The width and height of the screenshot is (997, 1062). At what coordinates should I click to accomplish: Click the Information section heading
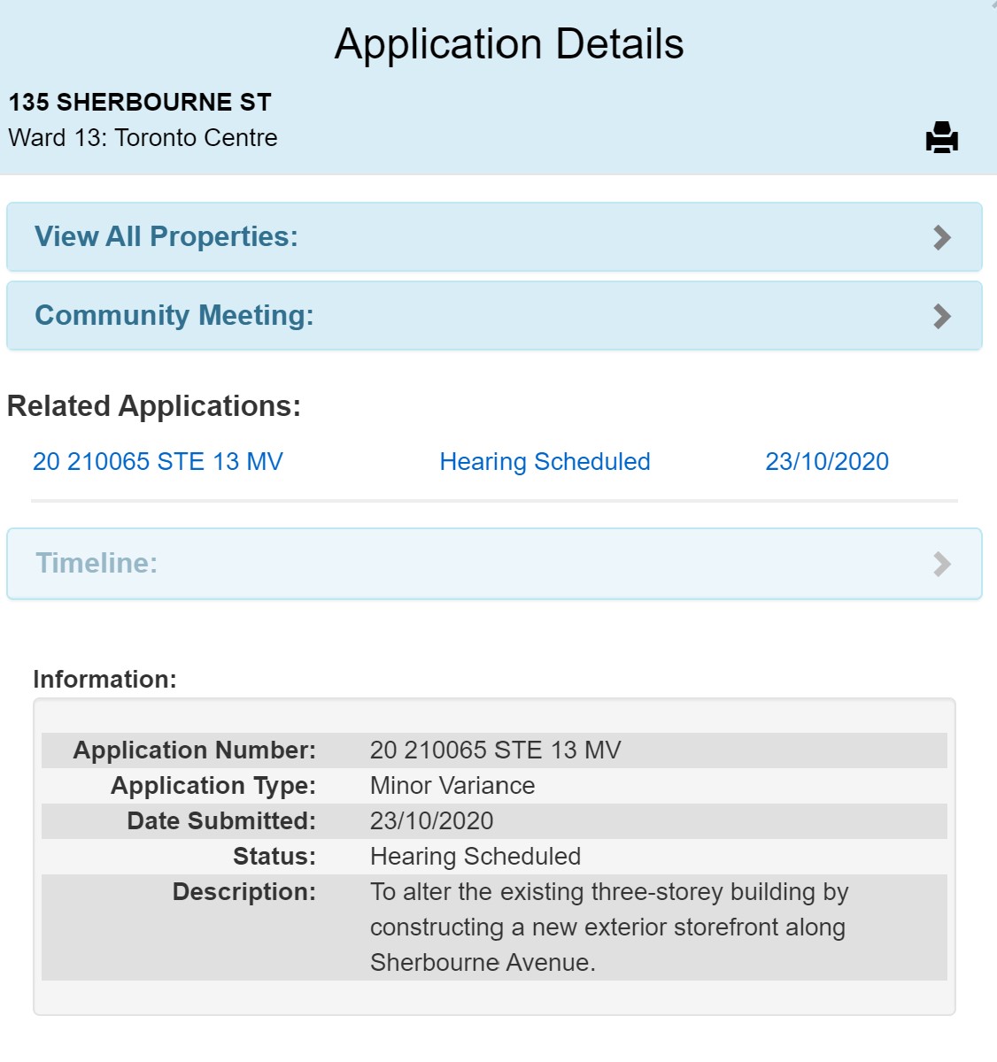(104, 679)
